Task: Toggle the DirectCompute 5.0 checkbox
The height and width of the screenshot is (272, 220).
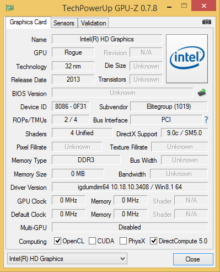Action: (153, 241)
